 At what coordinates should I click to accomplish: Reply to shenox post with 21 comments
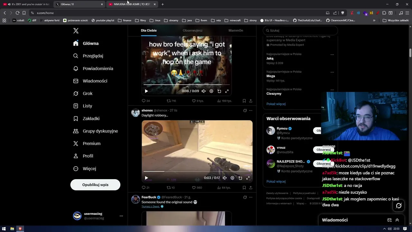point(145,188)
